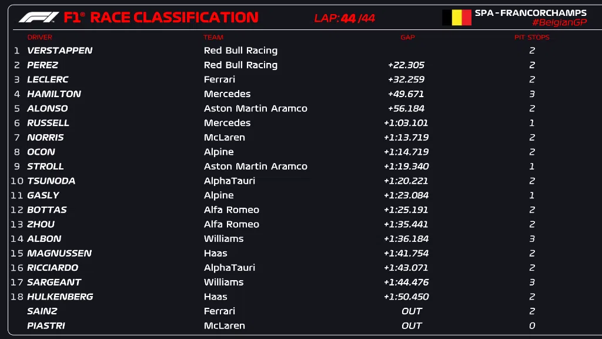Click Ferrari team next to LECLERC

pyautogui.click(x=219, y=79)
